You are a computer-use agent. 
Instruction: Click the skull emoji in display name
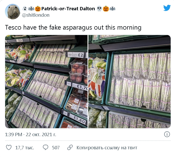click(x=99, y=9)
